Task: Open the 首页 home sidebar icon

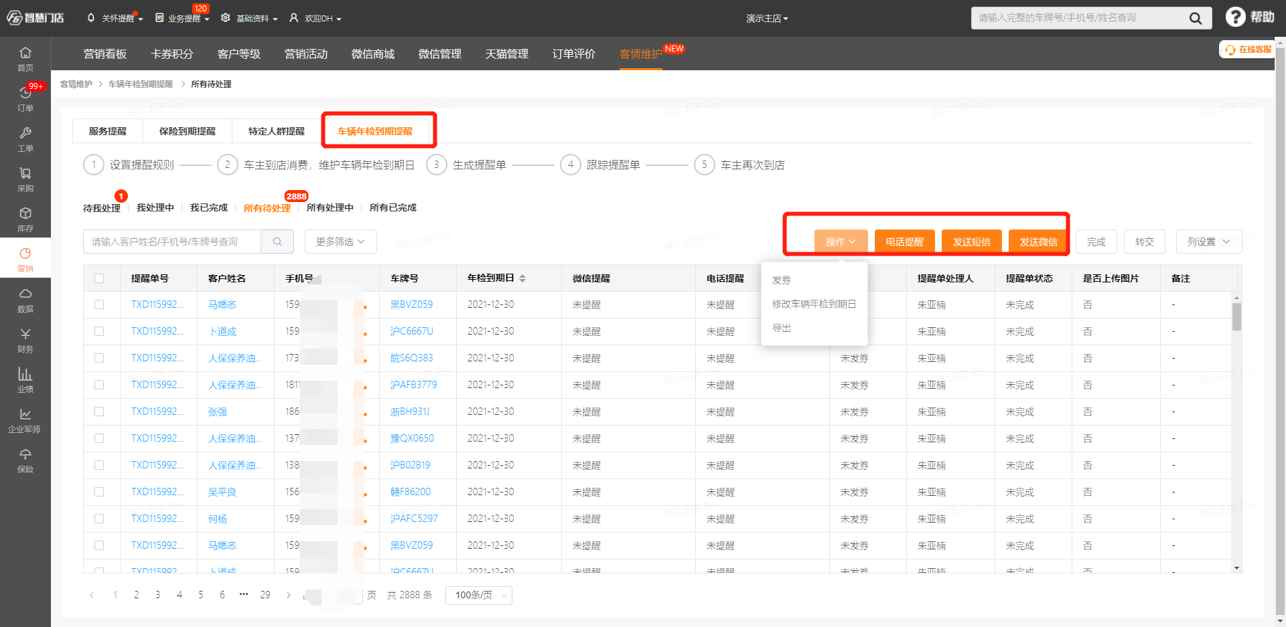Action: coord(25,58)
